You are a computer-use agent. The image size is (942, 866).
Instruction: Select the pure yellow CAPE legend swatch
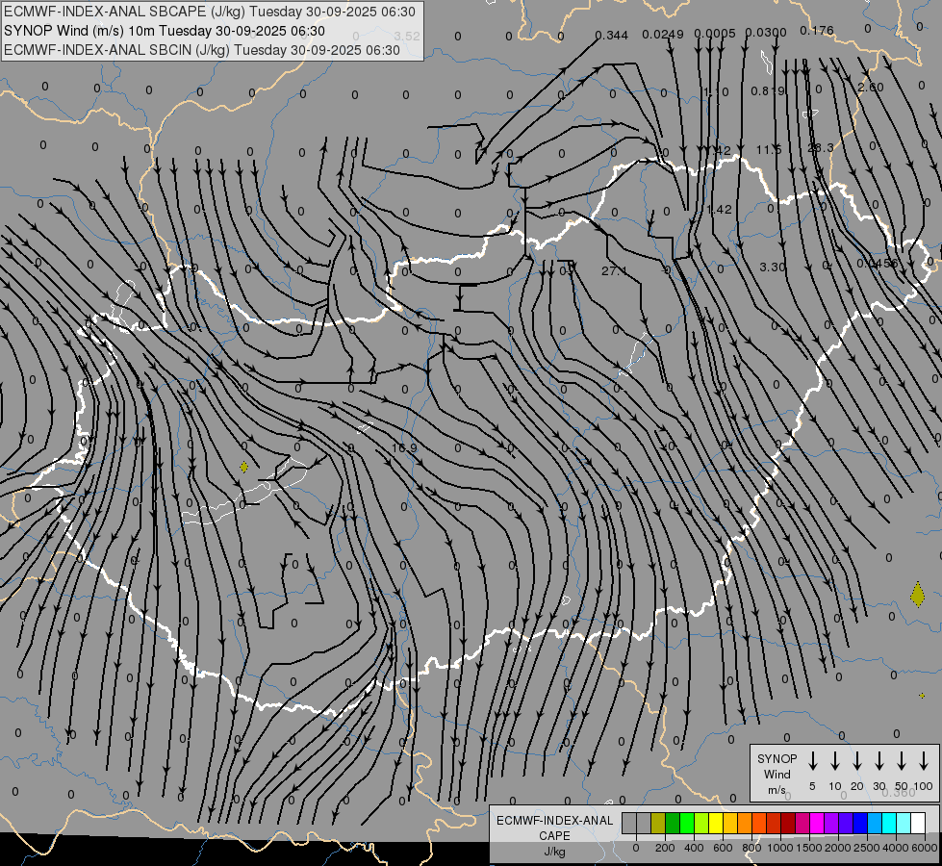(716, 823)
